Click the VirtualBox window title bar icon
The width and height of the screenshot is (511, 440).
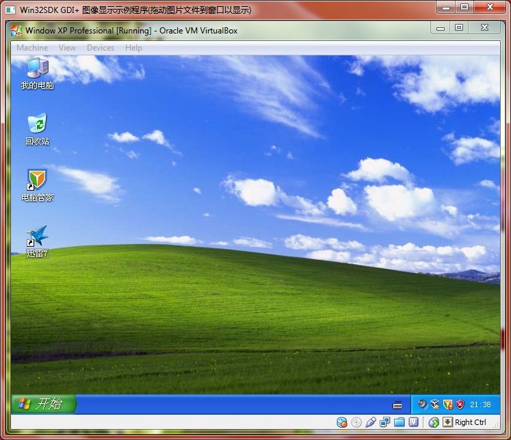16,30
